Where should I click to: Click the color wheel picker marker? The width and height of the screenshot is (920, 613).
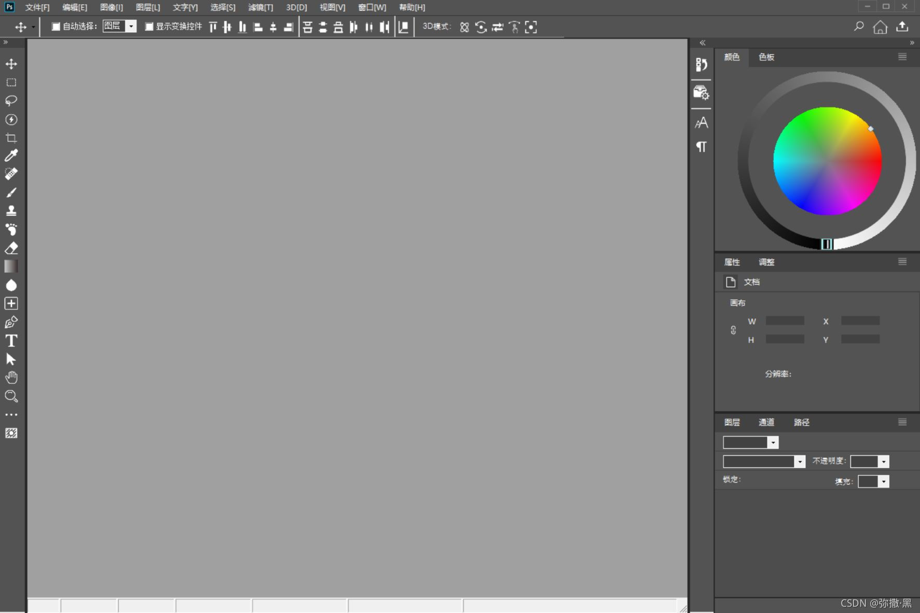[871, 129]
